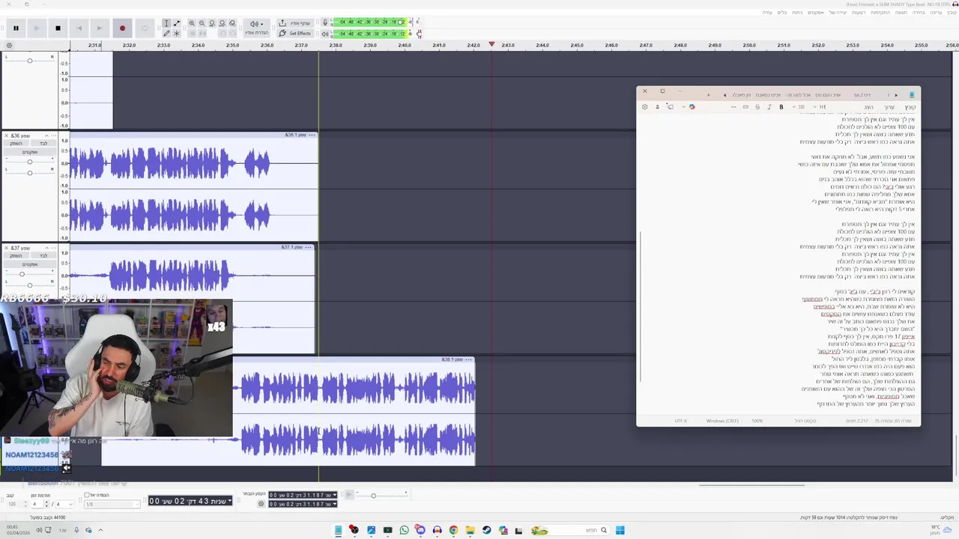Open the בחירה (Select) menu
The height and width of the screenshot is (539, 959).
pyautogui.click(x=919, y=13)
